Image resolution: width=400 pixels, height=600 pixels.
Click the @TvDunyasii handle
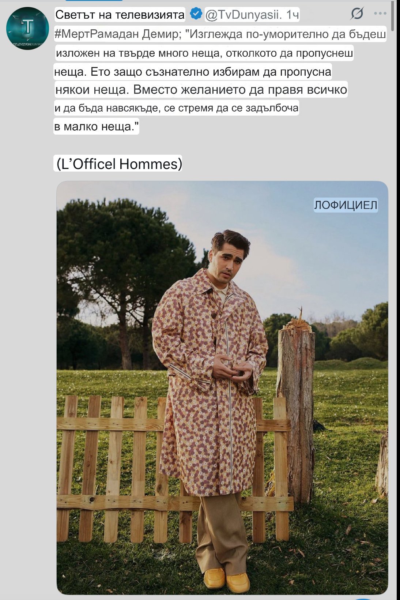pyautogui.click(x=244, y=15)
